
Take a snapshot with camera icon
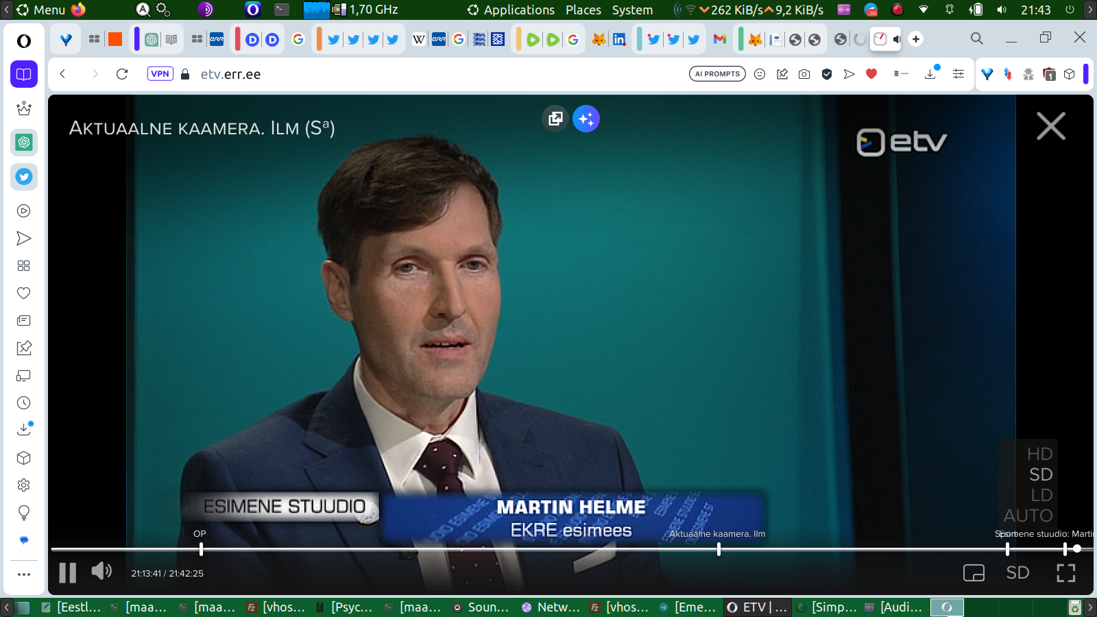804,74
